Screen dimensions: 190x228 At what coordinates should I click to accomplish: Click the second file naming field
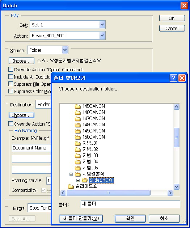point(31,159)
